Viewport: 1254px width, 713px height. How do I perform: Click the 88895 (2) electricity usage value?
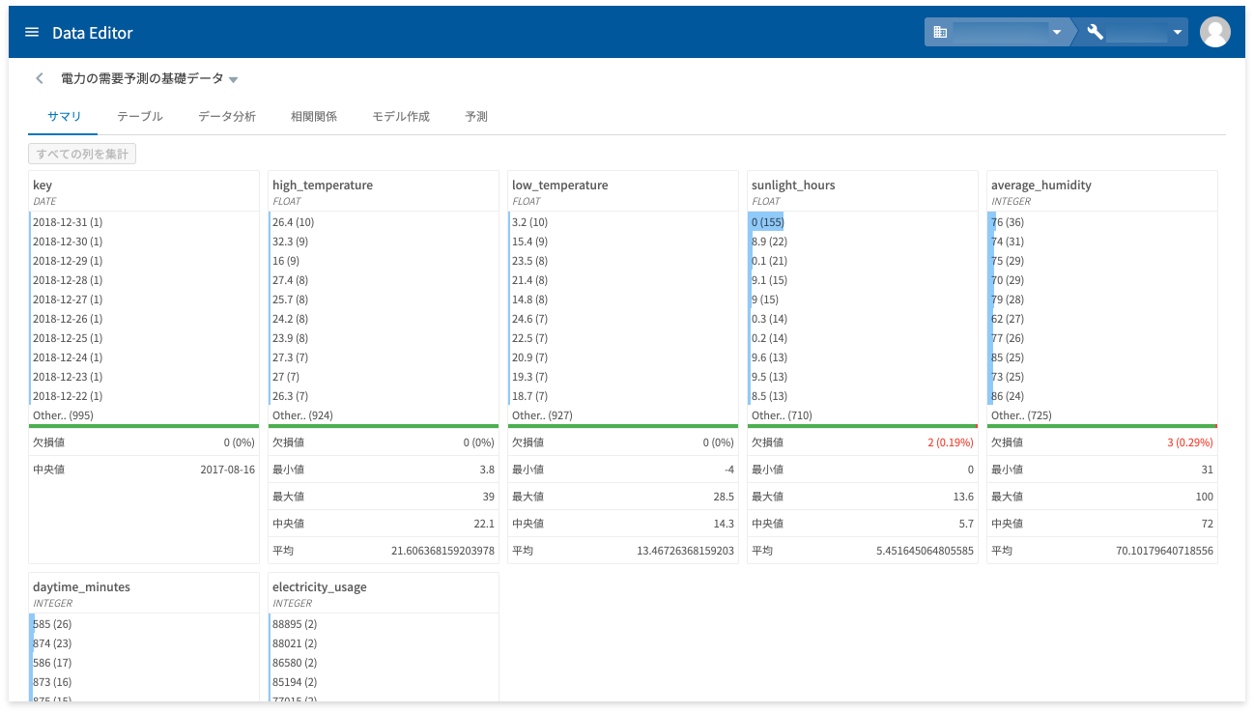click(x=295, y=624)
